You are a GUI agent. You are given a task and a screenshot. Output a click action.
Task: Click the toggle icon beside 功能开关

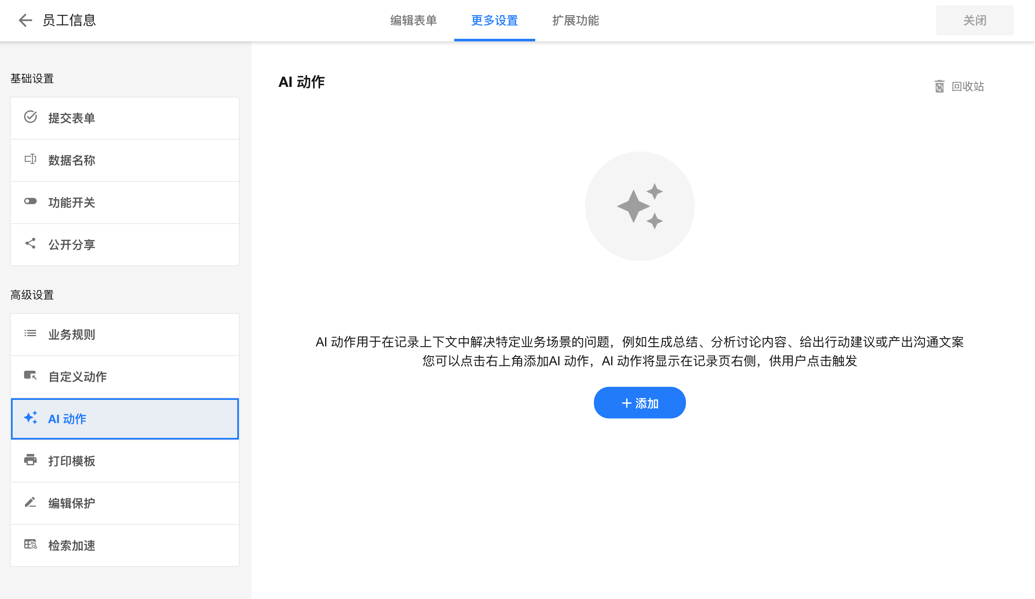(30, 201)
